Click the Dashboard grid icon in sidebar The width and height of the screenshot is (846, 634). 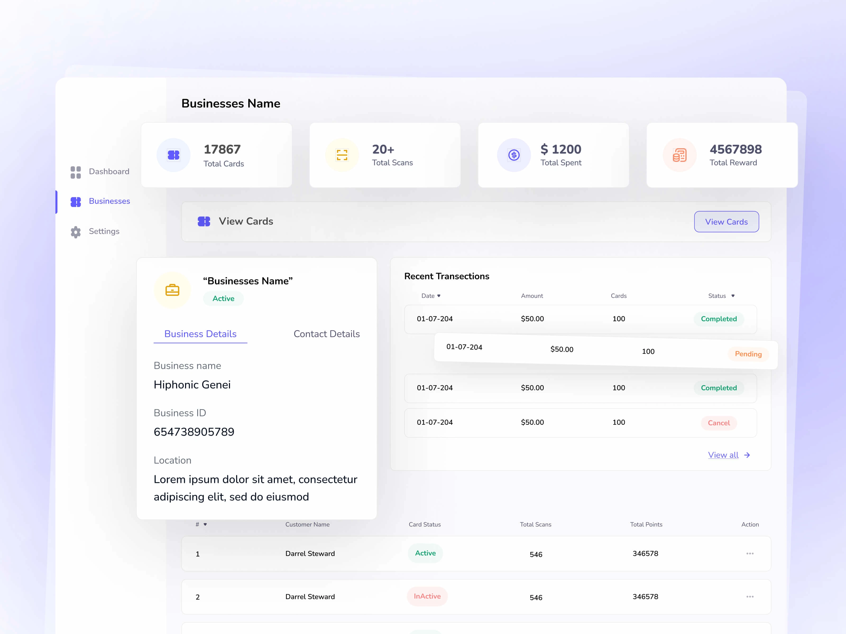click(x=76, y=172)
